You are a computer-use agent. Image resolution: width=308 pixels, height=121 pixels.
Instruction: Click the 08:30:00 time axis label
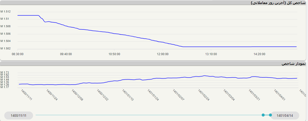pyautogui.click(x=18, y=54)
